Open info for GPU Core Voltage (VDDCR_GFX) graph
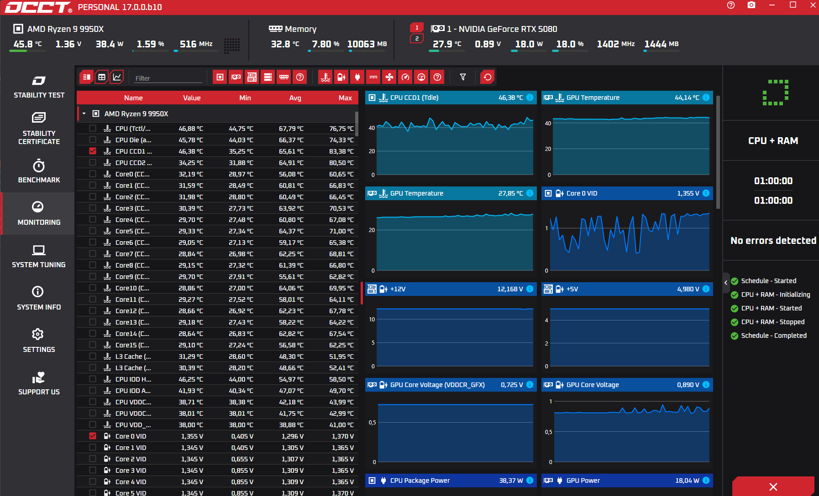This screenshot has width=819, height=496. pyautogui.click(x=530, y=385)
